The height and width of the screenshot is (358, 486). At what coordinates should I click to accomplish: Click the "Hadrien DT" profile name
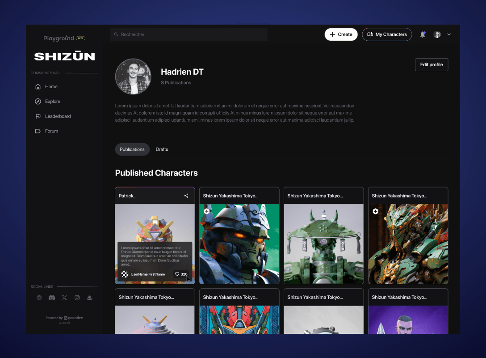click(x=182, y=72)
